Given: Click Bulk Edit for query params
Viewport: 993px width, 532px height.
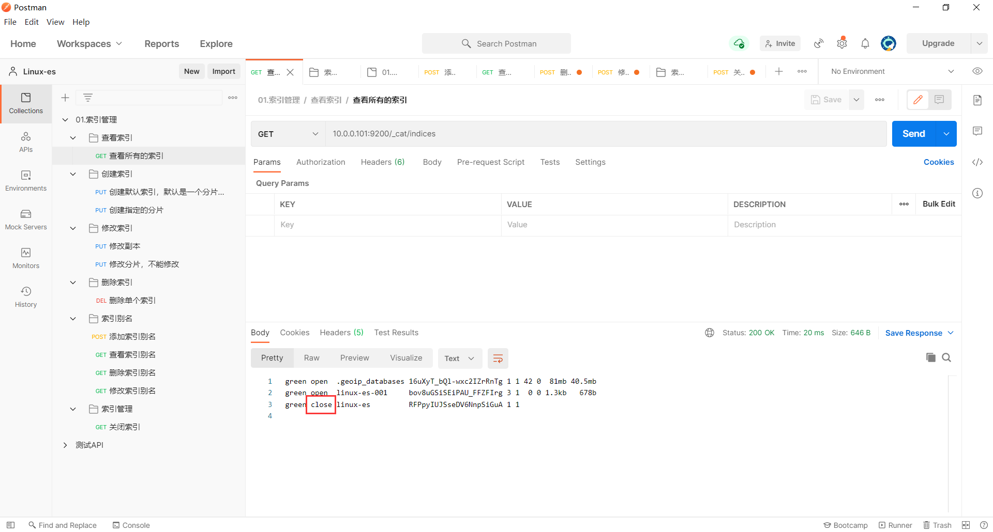Looking at the screenshot, I should (939, 204).
